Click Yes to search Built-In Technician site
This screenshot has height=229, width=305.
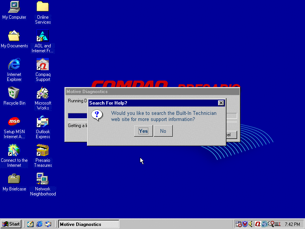(x=143, y=131)
